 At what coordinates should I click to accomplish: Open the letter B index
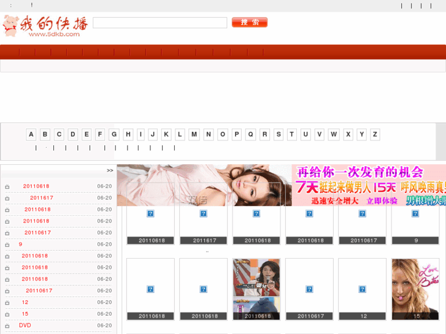click(x=45, y=134)
